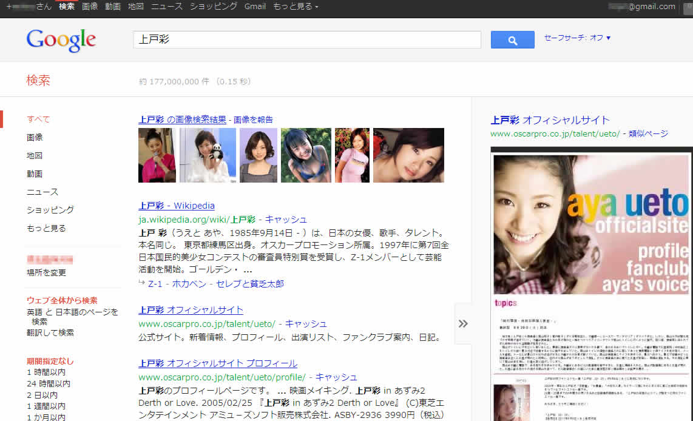Viewport: 693px width, 421px height.
Task: Choose 英語 と 日本語のページを検索
Action: [x=72, y=317]
